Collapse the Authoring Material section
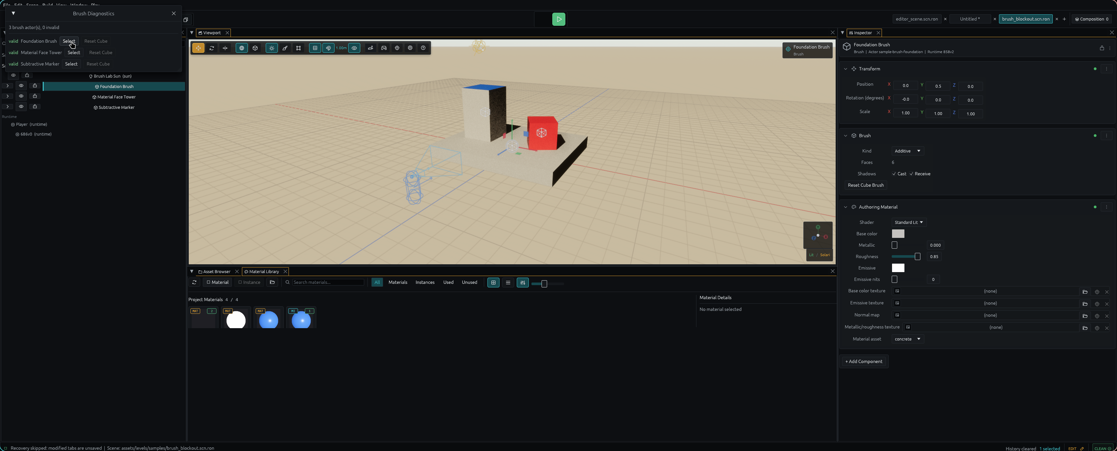The width and height of the screenshot is (1117, 451). (845, 207)
